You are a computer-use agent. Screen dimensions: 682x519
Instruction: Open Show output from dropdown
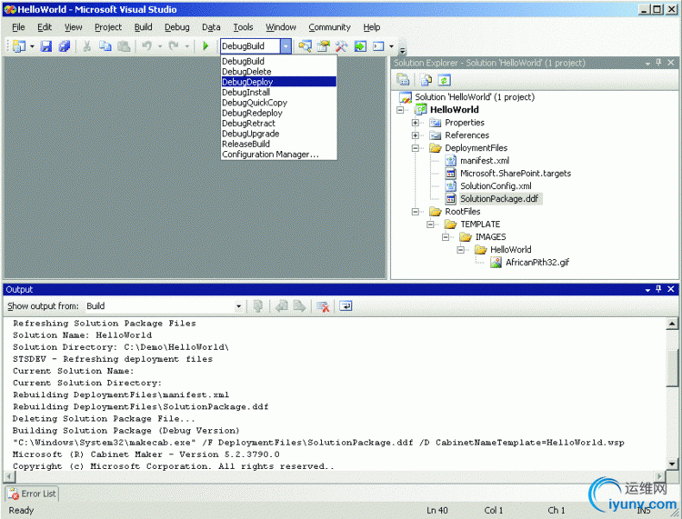click(x=238, y=306)
